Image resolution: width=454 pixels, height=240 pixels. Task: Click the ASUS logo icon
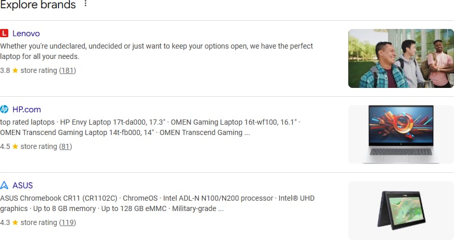pos(4,185)
